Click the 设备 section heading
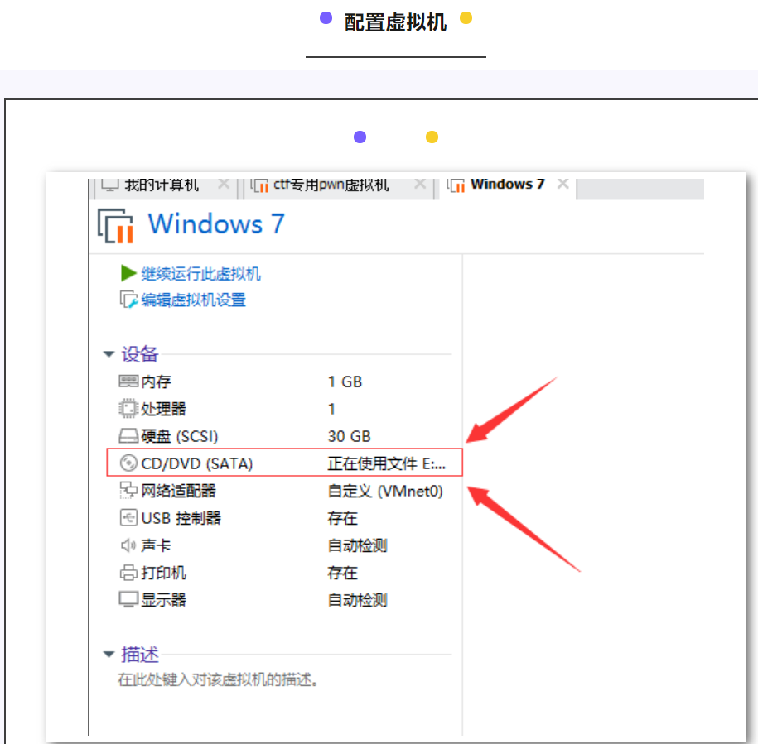The image size is (758, 744). (140, 354)
